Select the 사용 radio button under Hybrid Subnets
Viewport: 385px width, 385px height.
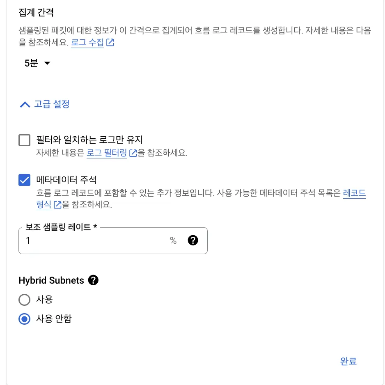click(x=25, y=300)
